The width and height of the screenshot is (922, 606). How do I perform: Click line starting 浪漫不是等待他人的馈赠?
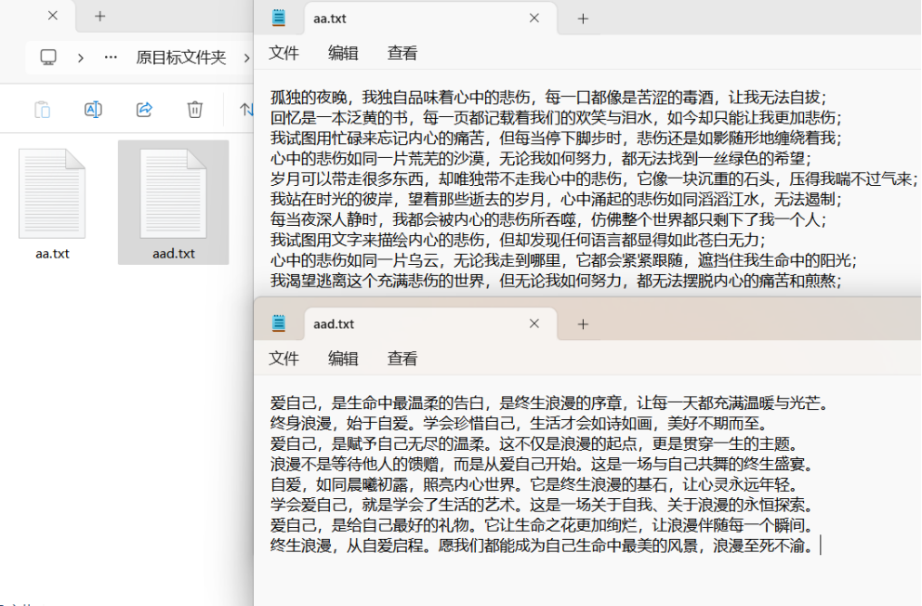point(542,465)
